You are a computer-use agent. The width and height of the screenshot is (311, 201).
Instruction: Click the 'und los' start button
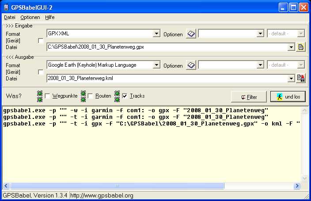click(x=288, y=97)
